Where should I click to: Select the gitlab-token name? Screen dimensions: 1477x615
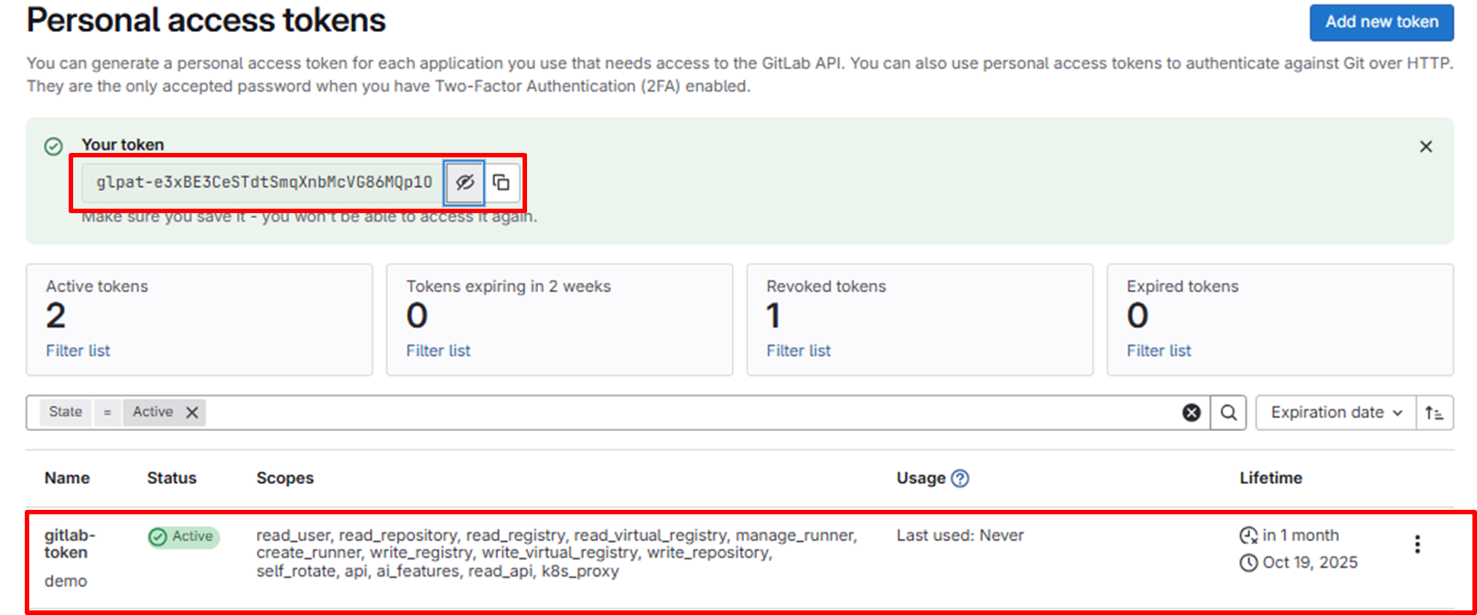point(70,544)
